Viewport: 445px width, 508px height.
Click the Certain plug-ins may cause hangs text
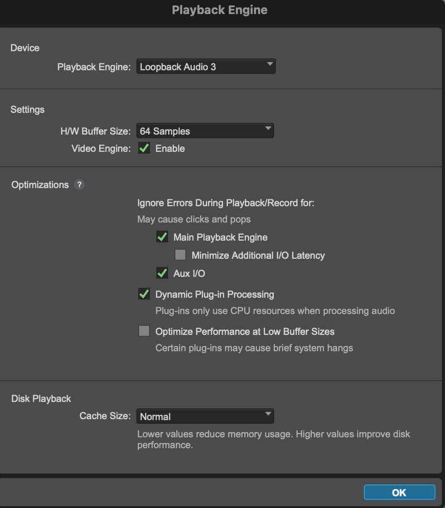pyautogui.click(x=254, y=348)
